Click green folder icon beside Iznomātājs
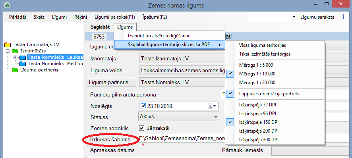This screenshot has height=158, width=352. coord(15,51)
